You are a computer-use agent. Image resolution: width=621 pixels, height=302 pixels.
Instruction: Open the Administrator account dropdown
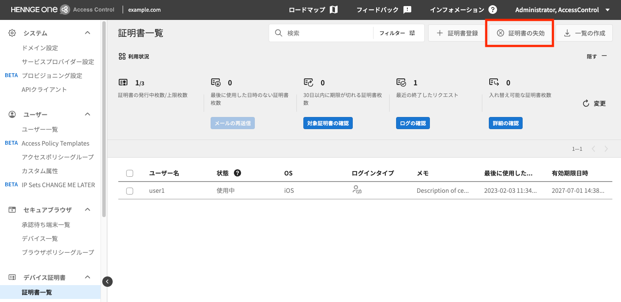point(562,10)
